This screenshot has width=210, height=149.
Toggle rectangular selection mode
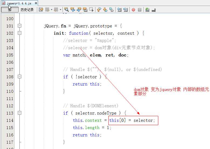(91, 10)
